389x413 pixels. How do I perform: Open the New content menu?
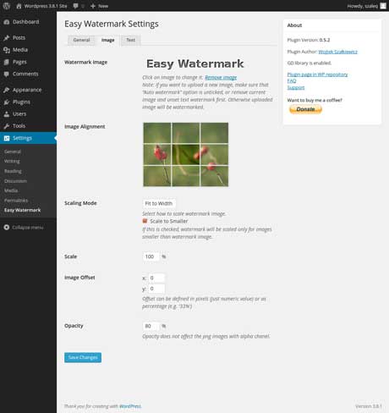99,6
